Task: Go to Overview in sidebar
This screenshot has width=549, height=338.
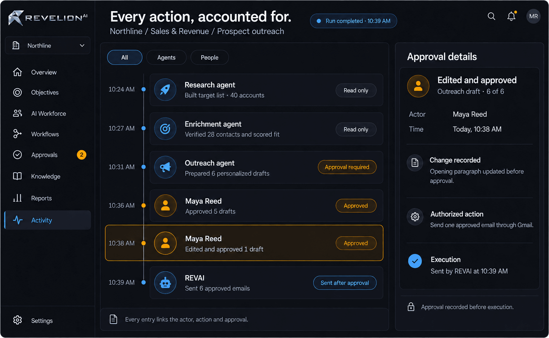Action: [x=48, y=72]
